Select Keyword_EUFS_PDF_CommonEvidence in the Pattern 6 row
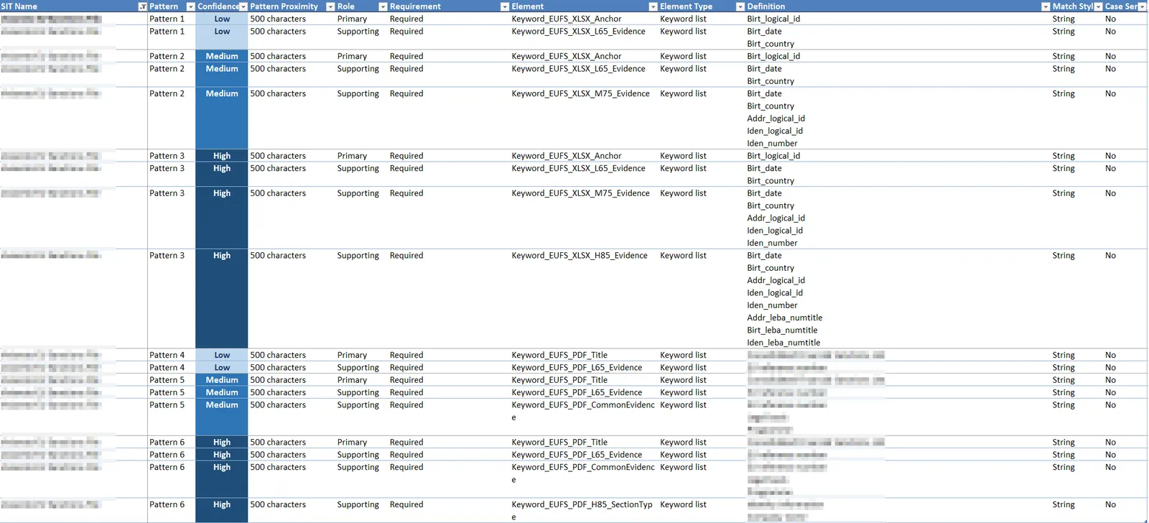This screenshot has height=523, width=1149. (583, 473)
